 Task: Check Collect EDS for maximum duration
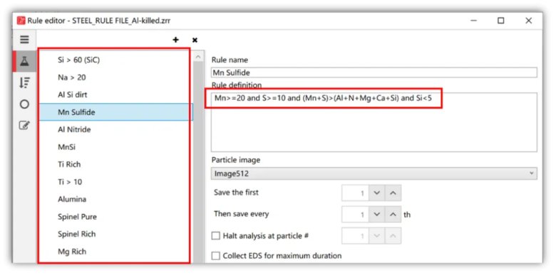coord(215,256)
